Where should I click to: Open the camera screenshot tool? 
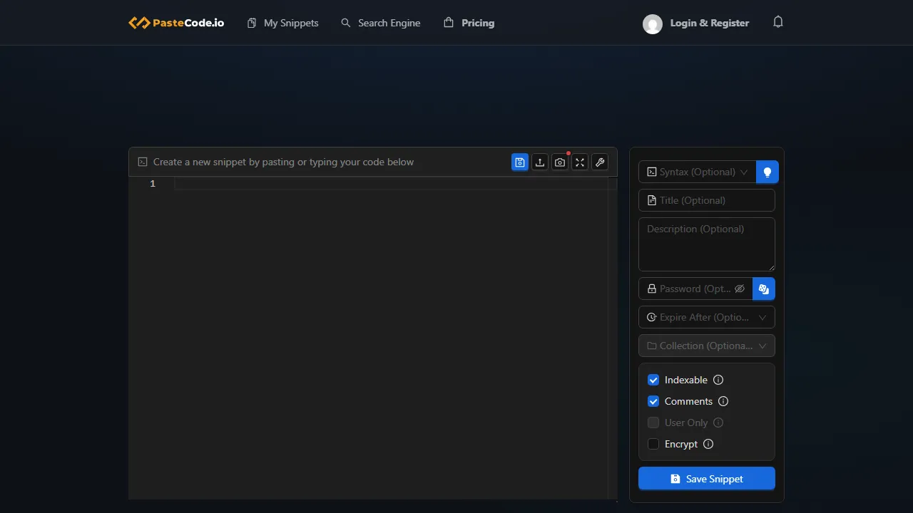[x=560, y=162]
